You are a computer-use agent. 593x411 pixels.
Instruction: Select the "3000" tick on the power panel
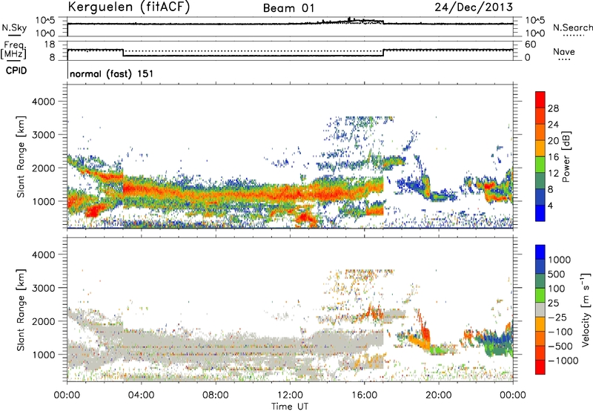click(43, 135)
